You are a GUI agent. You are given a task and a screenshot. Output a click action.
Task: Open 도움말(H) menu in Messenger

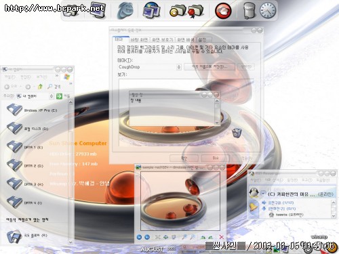(x=323, y=180)
